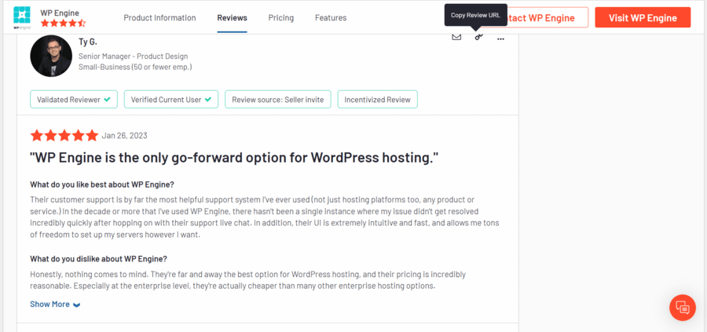
Task: Click 'What do you dislike about WP Engine?' heading
Action: click(99, 259)
